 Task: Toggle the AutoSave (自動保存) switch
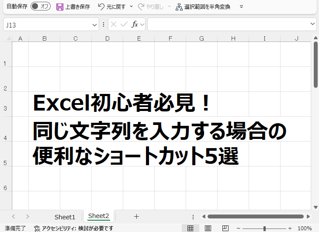click(x=41, y=7)
